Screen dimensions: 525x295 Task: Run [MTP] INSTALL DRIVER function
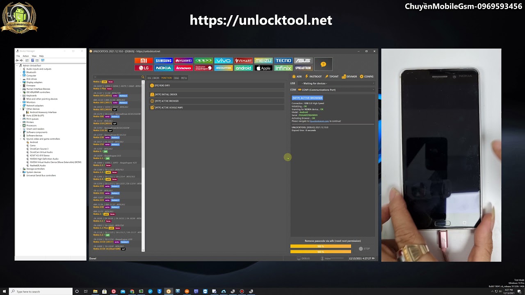coord(217,94)
